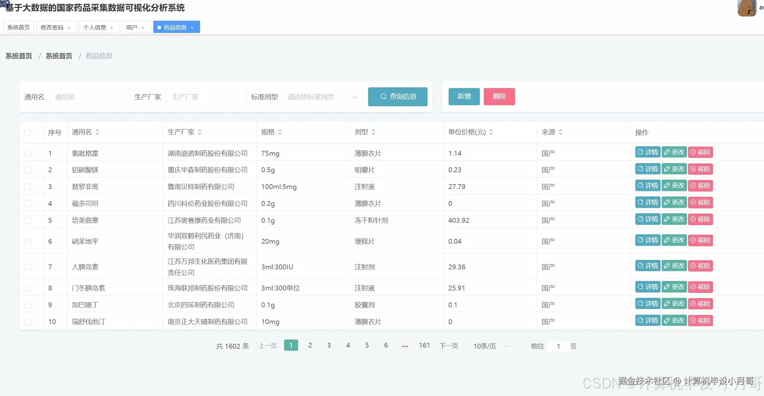
Task: Click the 新增 add button
Action: point(464,96)
